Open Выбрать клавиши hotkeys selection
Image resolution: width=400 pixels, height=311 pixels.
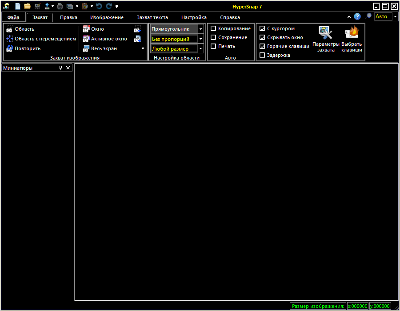pyautogui.click(x=352, y=39)
